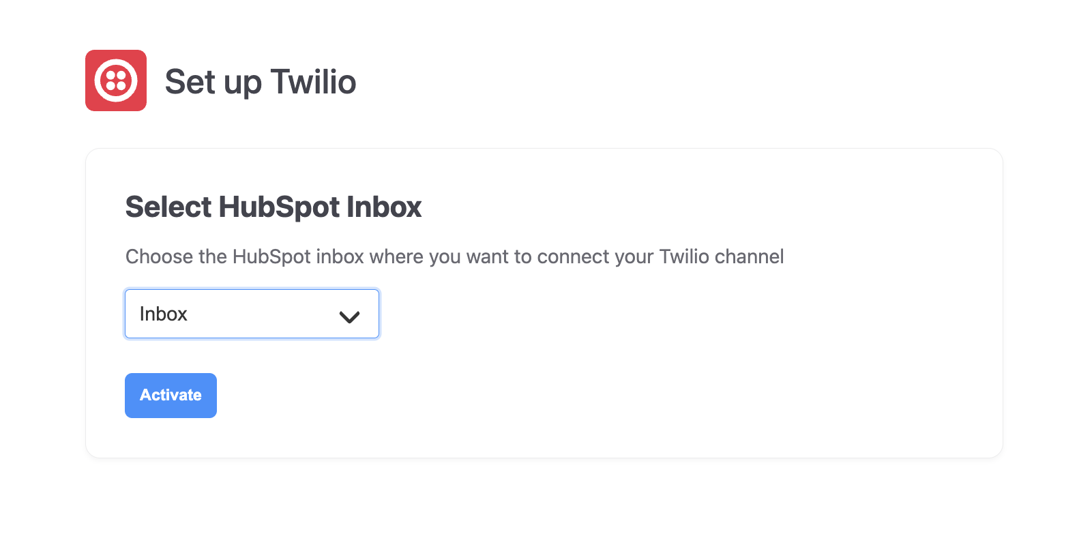Select the "Inbox" value in the combo box
The height and width of the screenshot is (547, 1079).
coord(164,314)
